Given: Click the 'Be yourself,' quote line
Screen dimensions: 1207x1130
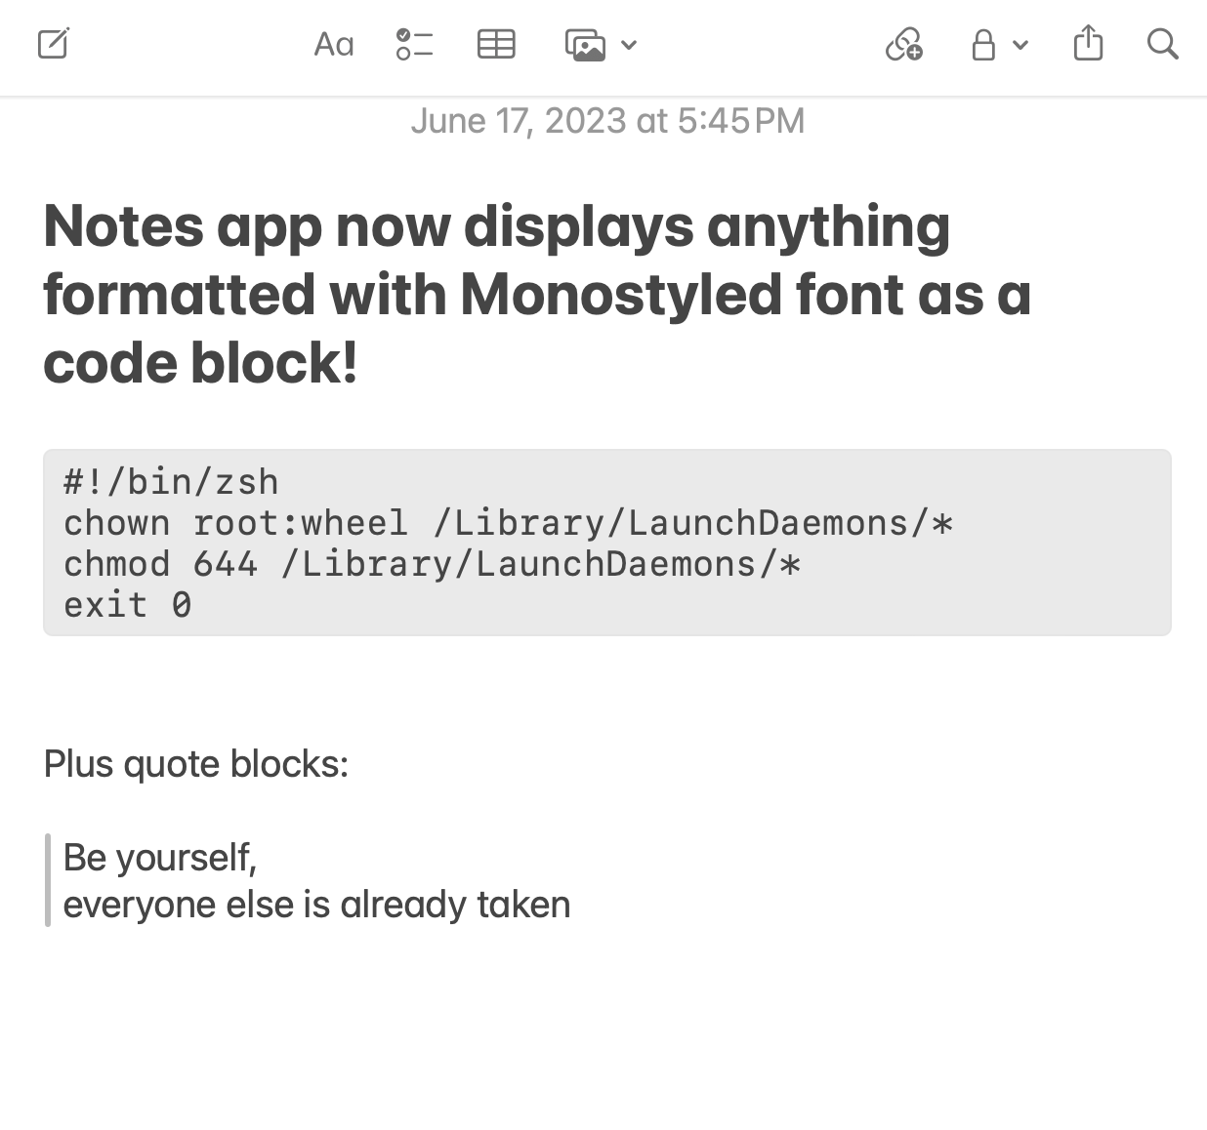Looking at the screenshot, I should 160,858.
